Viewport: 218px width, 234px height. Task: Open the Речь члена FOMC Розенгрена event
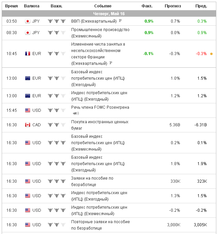click(x=100, y=107)
